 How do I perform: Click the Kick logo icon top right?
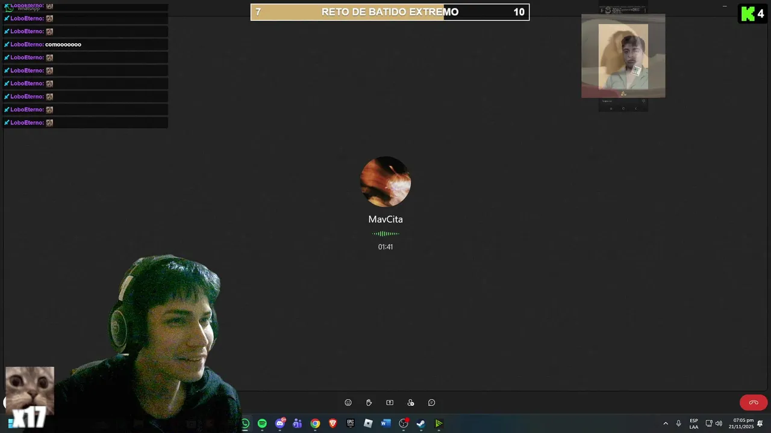coord(748,13)
